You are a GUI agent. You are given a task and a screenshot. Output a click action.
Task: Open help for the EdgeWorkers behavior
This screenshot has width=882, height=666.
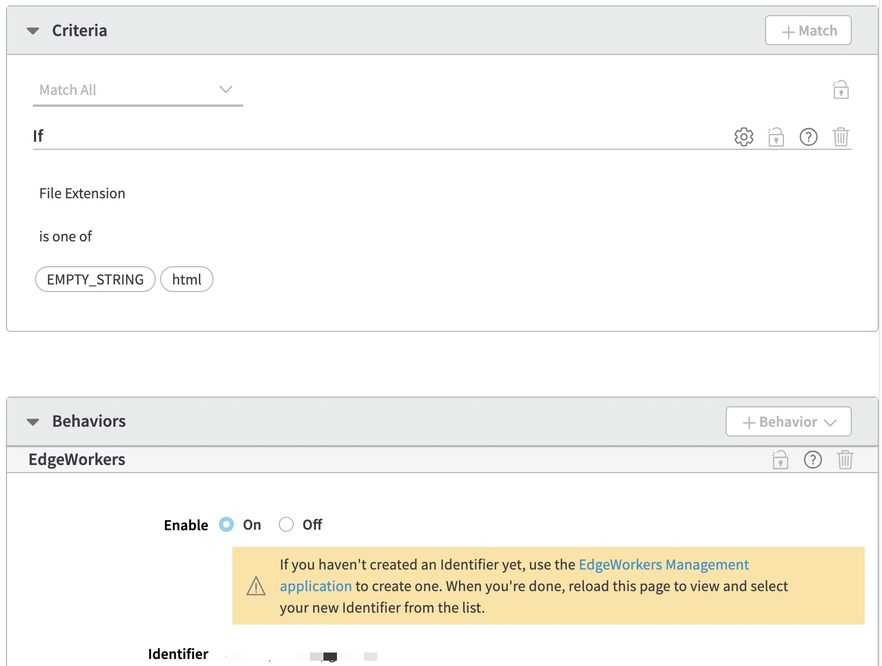click(x=812, y=460)
